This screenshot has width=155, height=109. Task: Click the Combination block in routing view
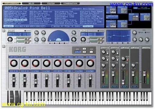click(112, 17)
